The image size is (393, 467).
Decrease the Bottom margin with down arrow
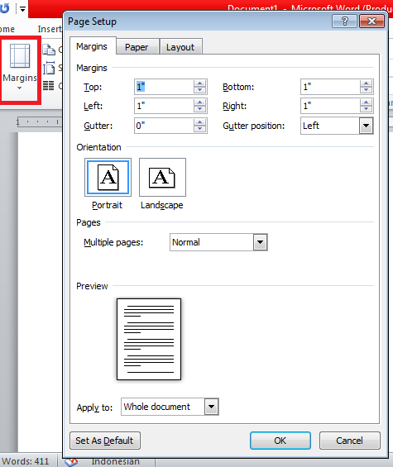tap(366, 90)
